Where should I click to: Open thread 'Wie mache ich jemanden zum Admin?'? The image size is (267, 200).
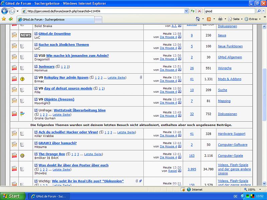tap(77, 56)
